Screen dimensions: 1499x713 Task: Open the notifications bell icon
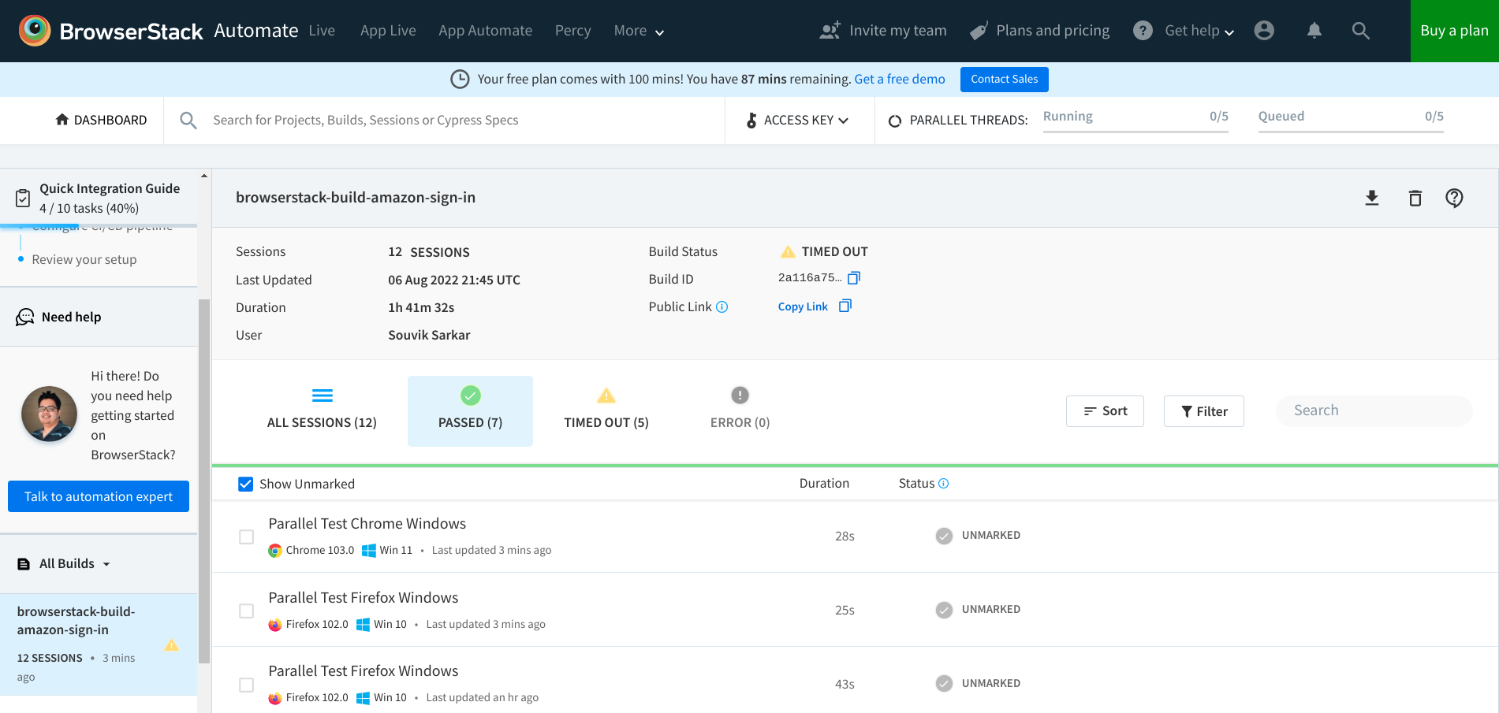click(1314, 31)
